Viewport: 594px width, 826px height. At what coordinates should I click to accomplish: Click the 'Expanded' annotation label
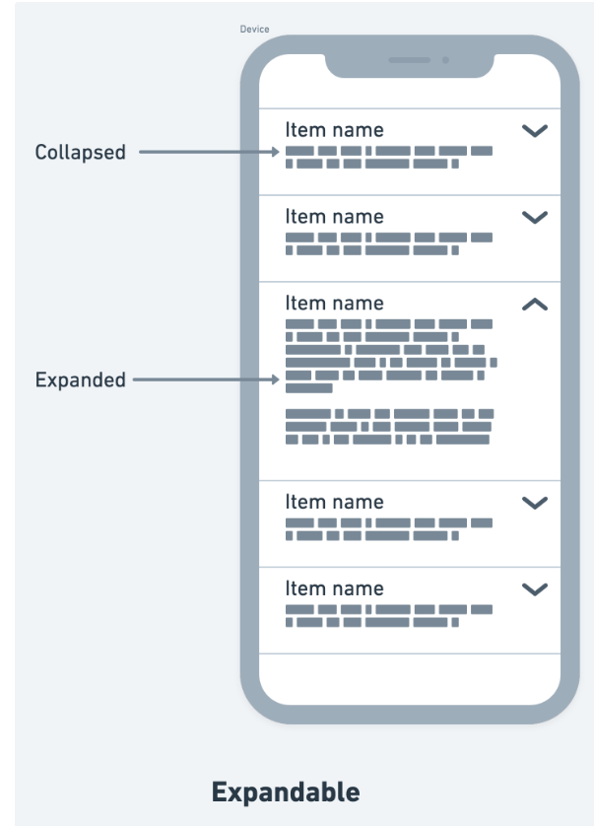click(x=81, y=379)
